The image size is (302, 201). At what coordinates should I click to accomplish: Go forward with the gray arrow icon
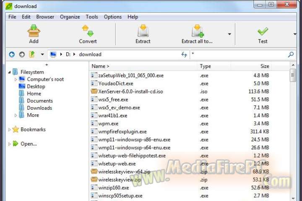[22, 54]
